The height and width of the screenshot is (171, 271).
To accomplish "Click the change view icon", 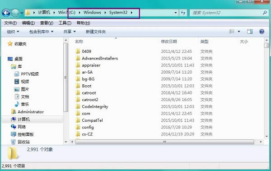I will point(232,32).
